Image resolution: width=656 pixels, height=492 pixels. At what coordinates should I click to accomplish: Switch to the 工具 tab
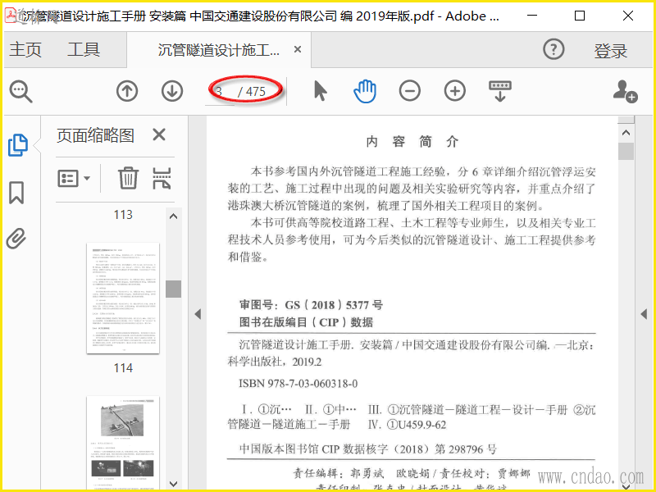click(84, 49)
